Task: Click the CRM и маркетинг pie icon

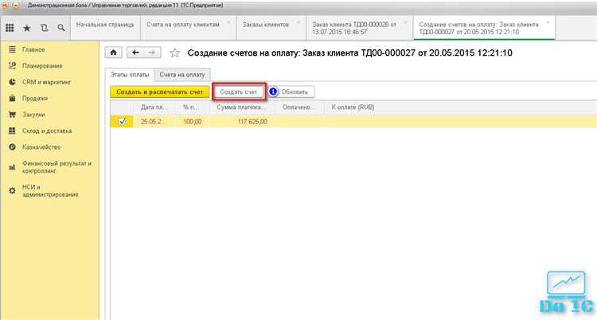Action: click(12, 82)
